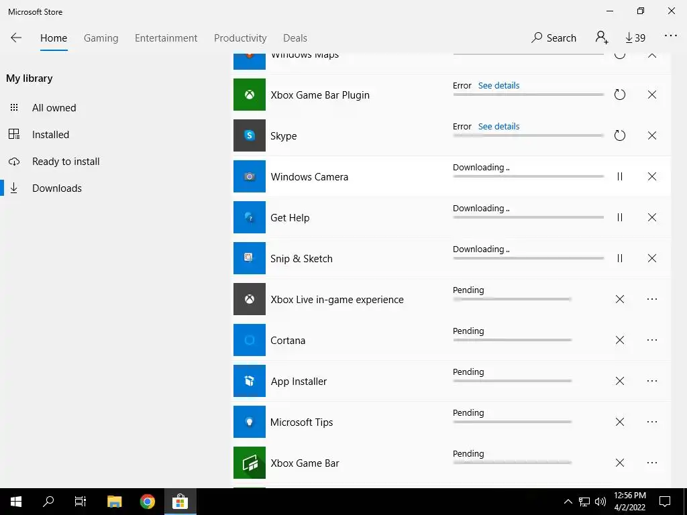Image resolution: width=687 pixels, height=515 pixels.
Task: Open the See more menu in header
Action: 670,36
